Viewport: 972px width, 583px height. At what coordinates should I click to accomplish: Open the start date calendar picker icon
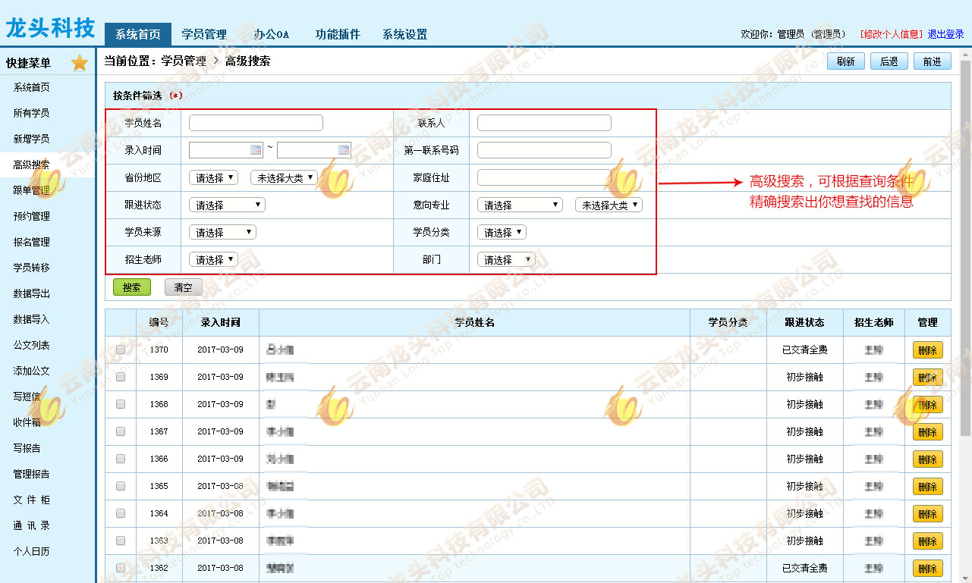tap(256, 150)
